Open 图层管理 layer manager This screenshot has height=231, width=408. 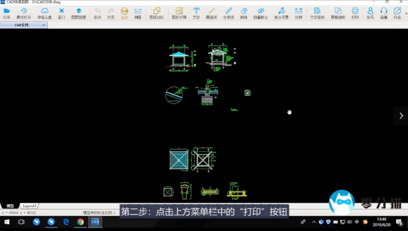78,13
